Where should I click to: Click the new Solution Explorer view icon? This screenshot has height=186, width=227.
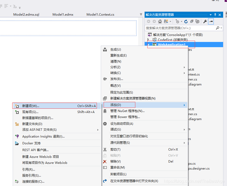coord(105,98)
